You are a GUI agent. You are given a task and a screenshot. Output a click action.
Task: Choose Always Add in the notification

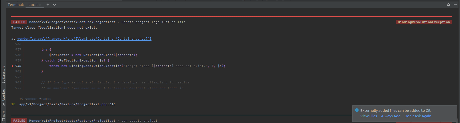[x=391, y=116]
